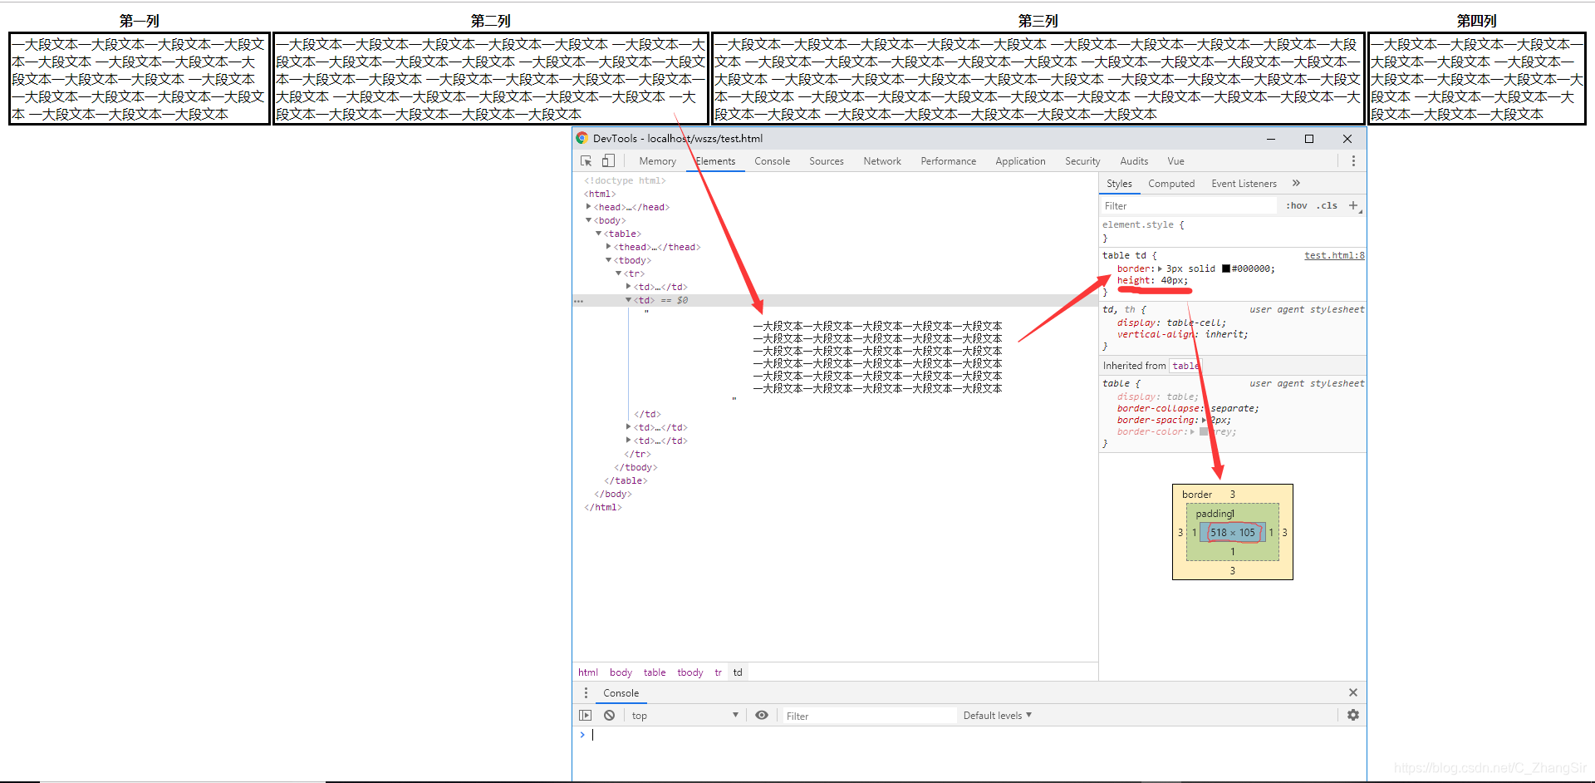Click the Chrome logo in DevTools title bar
Screen dimensions: 1595x783
tap(582, 138)
